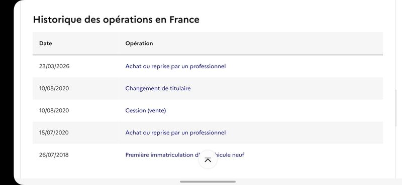Select the 23/03/2026 date cell
This screenshot has height=185, width=402.
pos(54,66)
